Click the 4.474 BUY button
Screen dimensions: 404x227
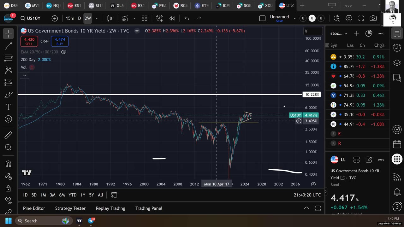point(60,41)
